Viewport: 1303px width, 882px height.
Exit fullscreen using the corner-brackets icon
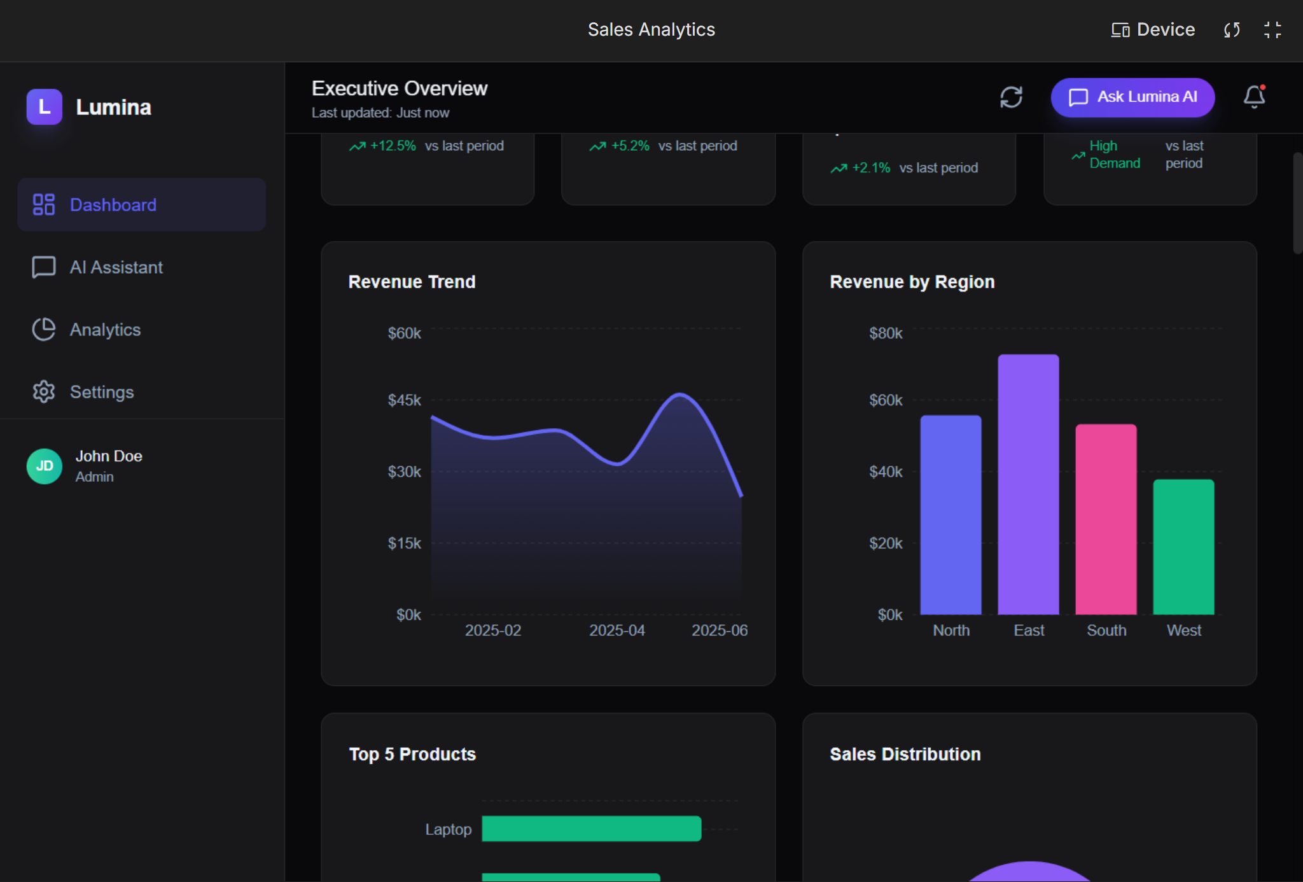[1272, 30]
